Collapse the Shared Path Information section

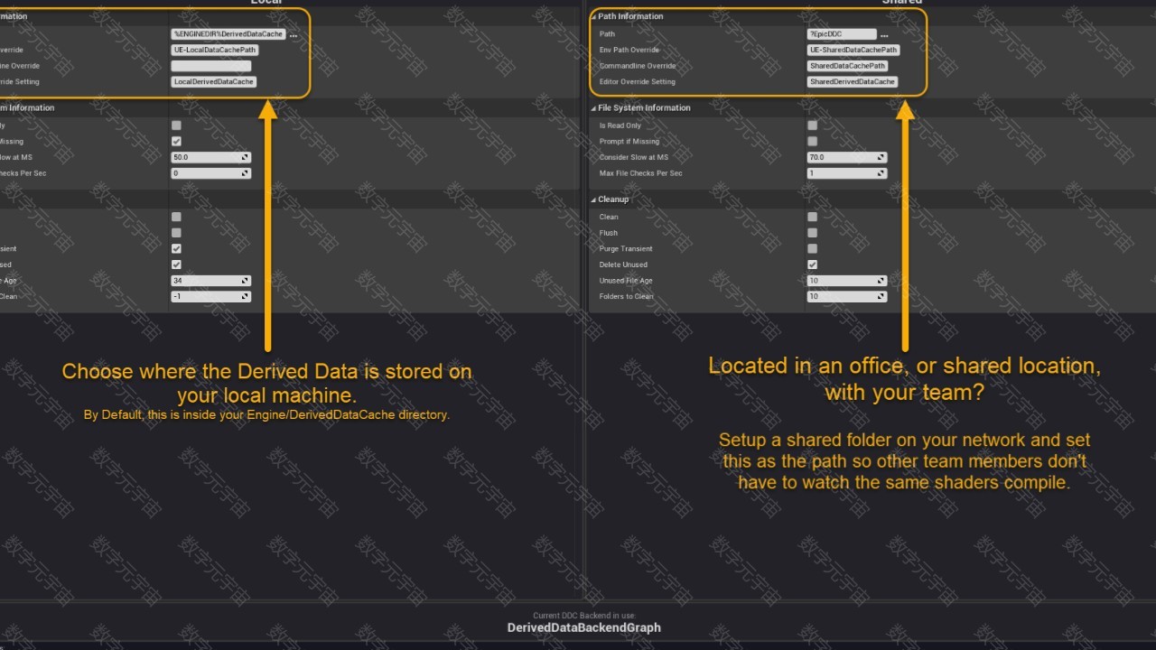[593, 17]
